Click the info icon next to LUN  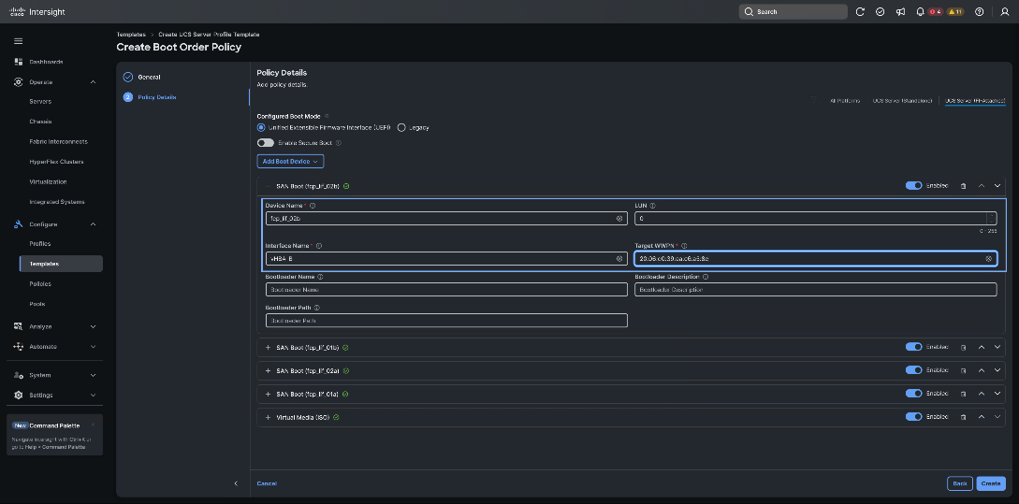[652, 206]
